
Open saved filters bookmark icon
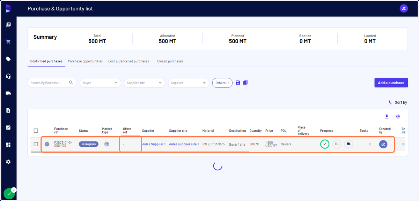pos(245,83)
